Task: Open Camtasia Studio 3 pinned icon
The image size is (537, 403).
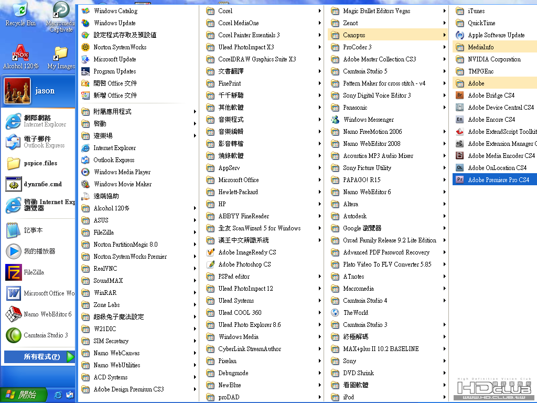Action: (x=14, y=335)
